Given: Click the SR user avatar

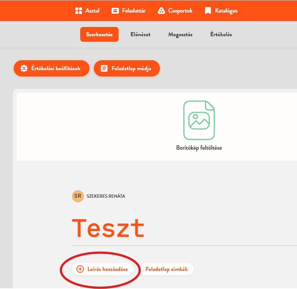Looking at the screenshot, I should coord(78,196).
